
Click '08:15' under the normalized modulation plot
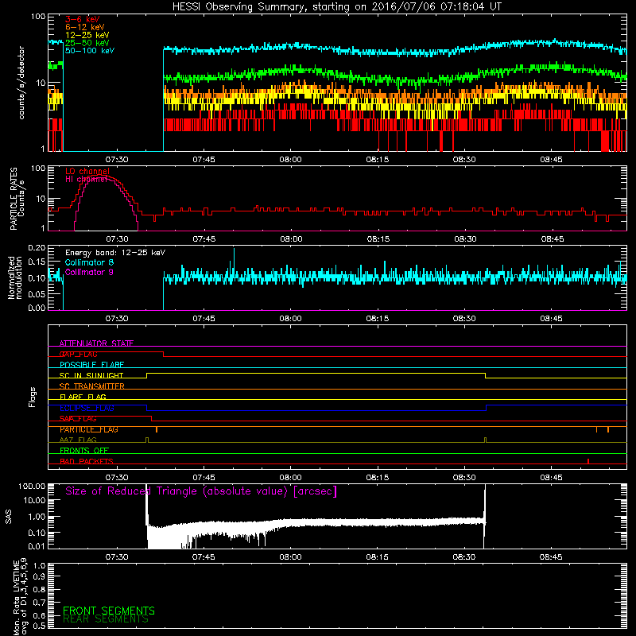click(x=377, y=319)
